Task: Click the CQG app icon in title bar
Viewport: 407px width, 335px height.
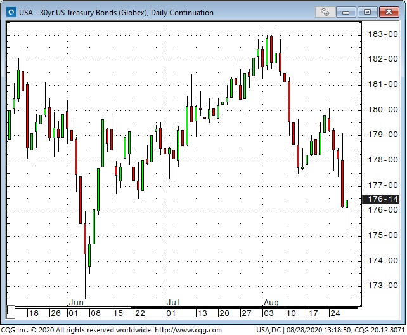Action: click(11, 12)
